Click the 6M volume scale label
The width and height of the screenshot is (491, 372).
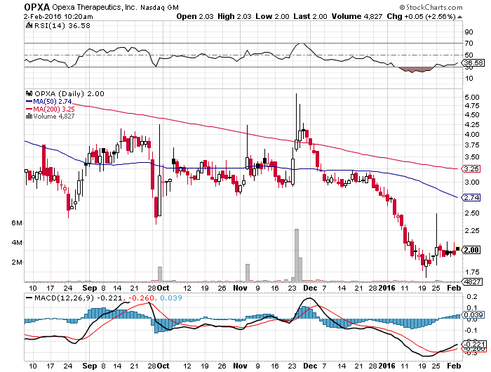[17, 222]
